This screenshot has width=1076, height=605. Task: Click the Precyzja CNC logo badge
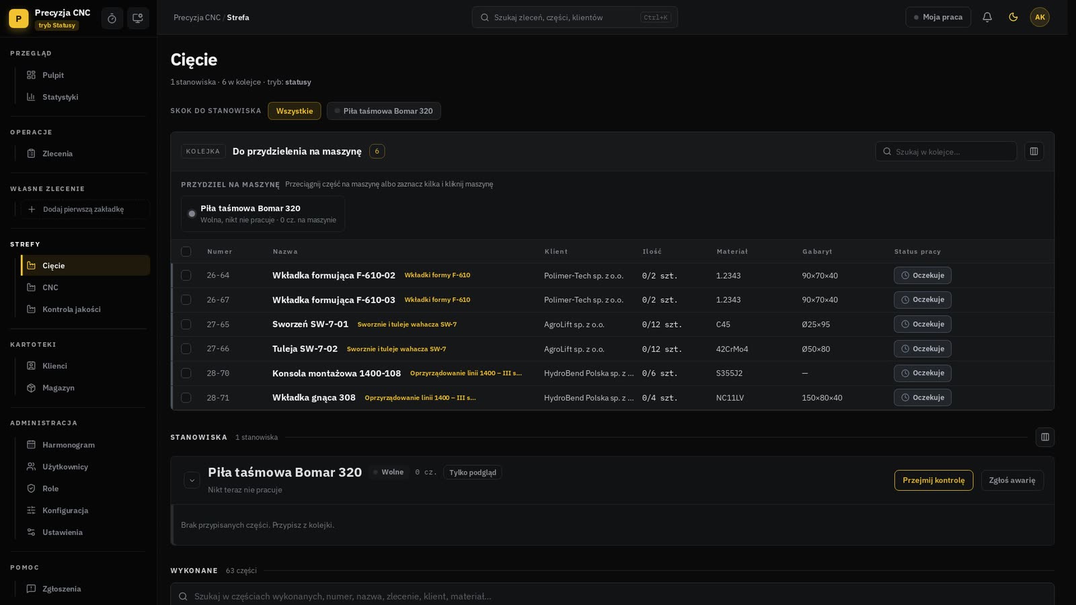[19, 19]
